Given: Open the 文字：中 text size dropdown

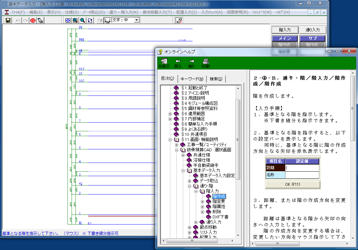Looking at the screenshot, I should (x=136, y=20).
